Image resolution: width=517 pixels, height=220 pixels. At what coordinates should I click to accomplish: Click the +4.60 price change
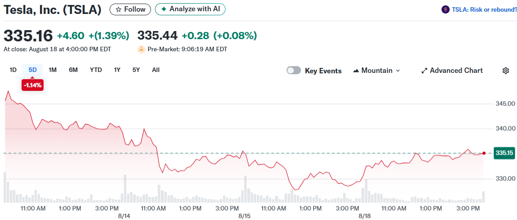pos(71,36)
